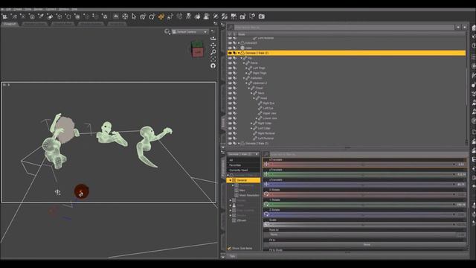Screen dimensions: 476x268
Task: Toggle selectable arrow for Left Collar row
Action: click(235, 128)
